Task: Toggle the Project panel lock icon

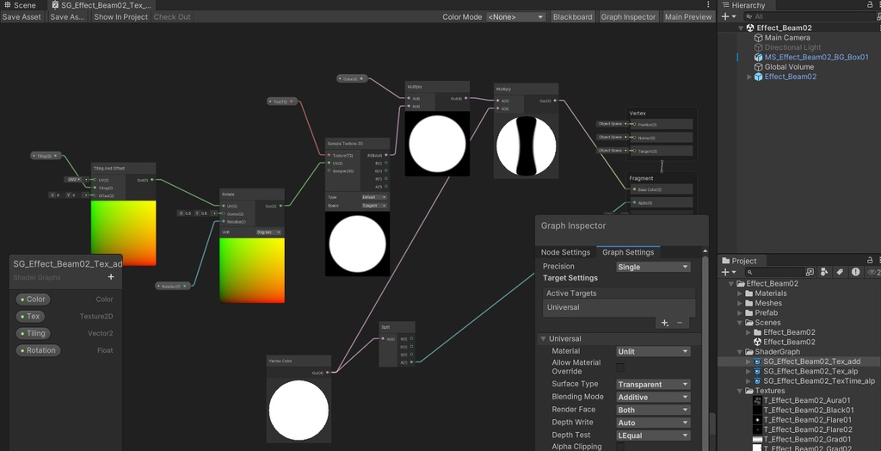Action: coord(871,261)
